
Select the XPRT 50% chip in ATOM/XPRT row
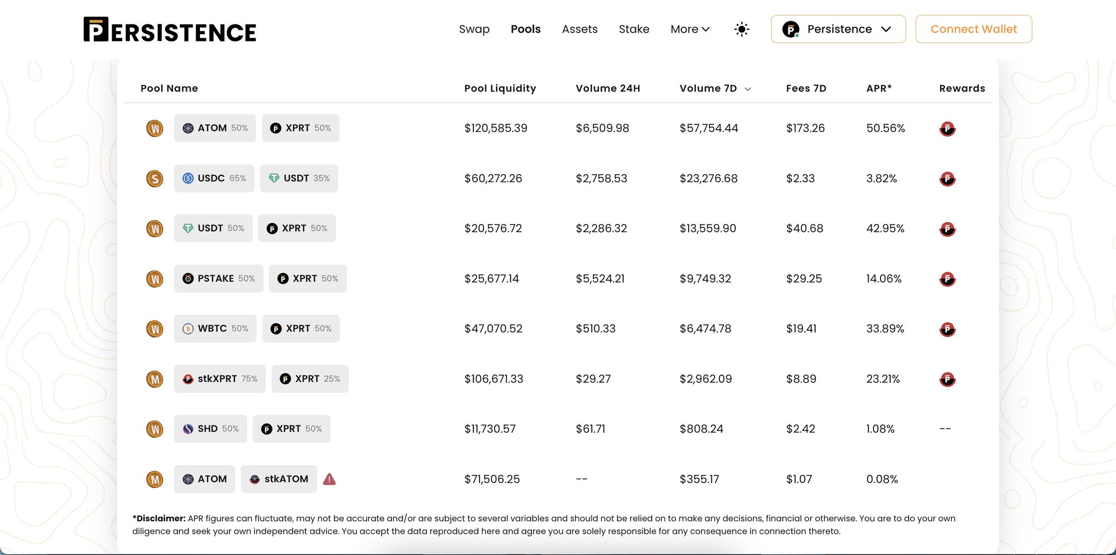pos(300,128)
